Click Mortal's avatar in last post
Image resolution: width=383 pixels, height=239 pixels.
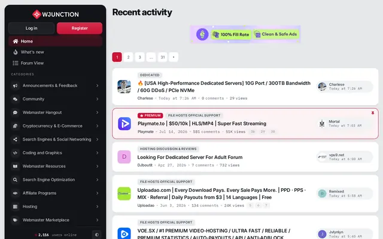coord(322,124)
